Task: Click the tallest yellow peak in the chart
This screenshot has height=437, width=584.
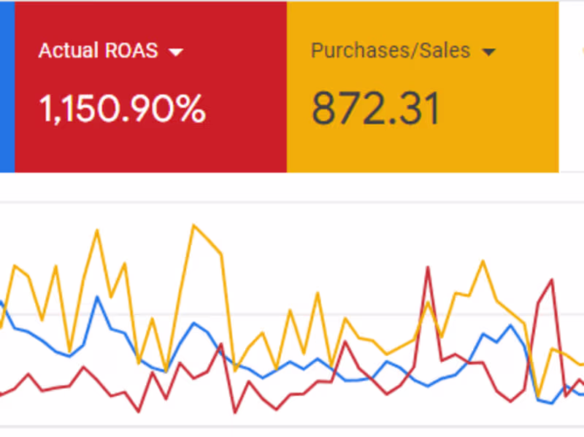Action: point(193,224)
